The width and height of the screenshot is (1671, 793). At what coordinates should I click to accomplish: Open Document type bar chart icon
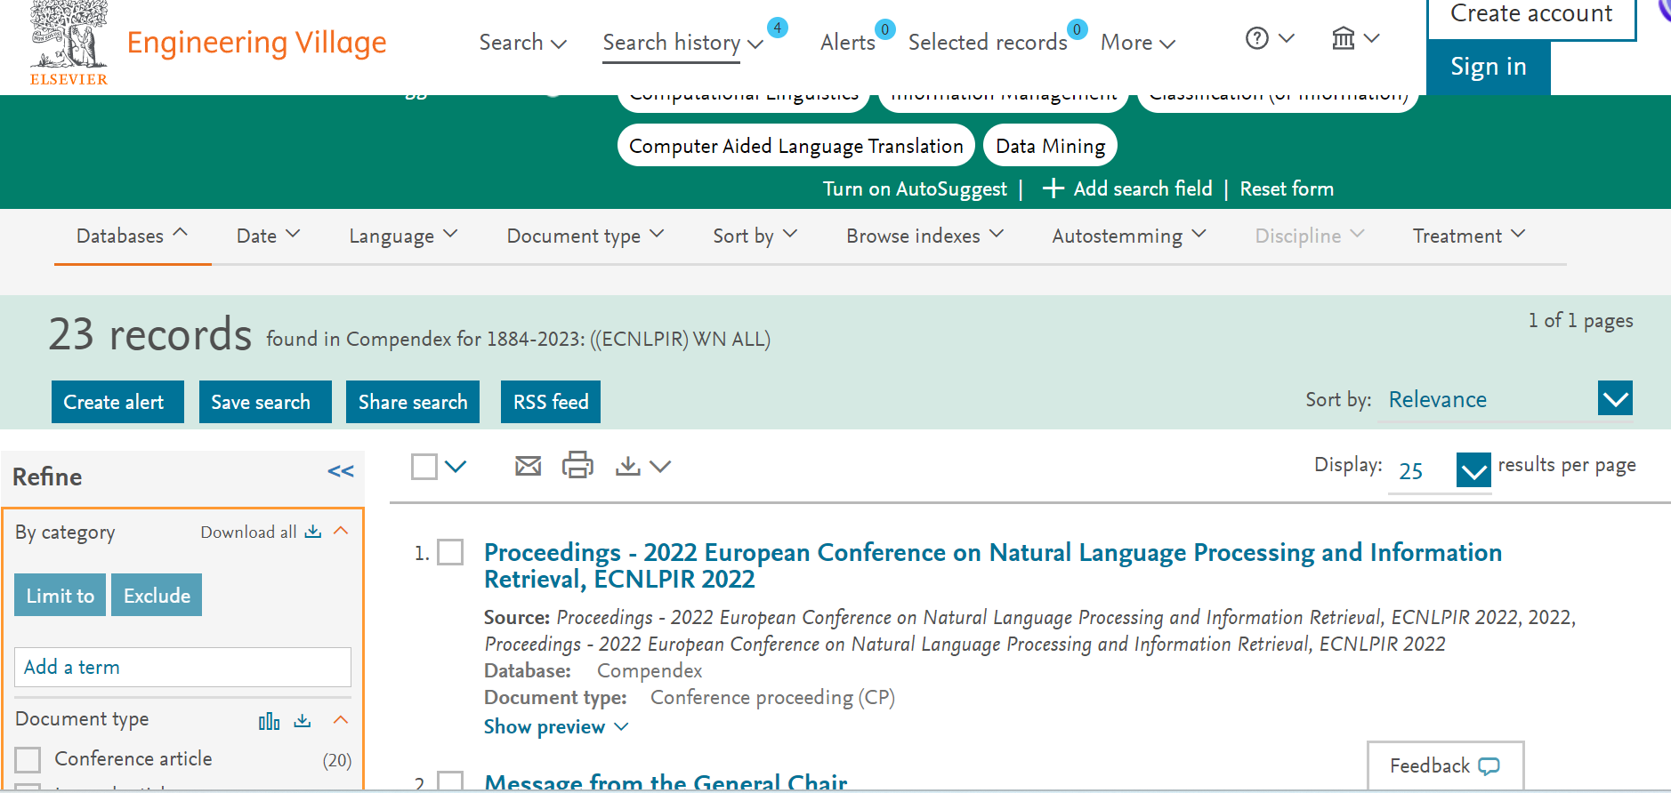(269, 721)
